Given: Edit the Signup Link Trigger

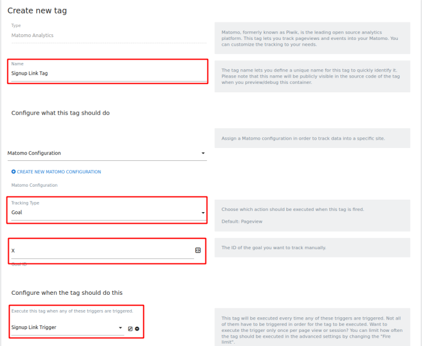Looking at the screenshot, I should point(130,329).
